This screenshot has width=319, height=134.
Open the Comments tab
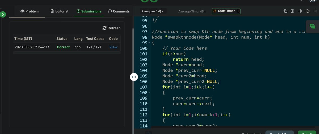pyautogui.click(x=119, y=11)
